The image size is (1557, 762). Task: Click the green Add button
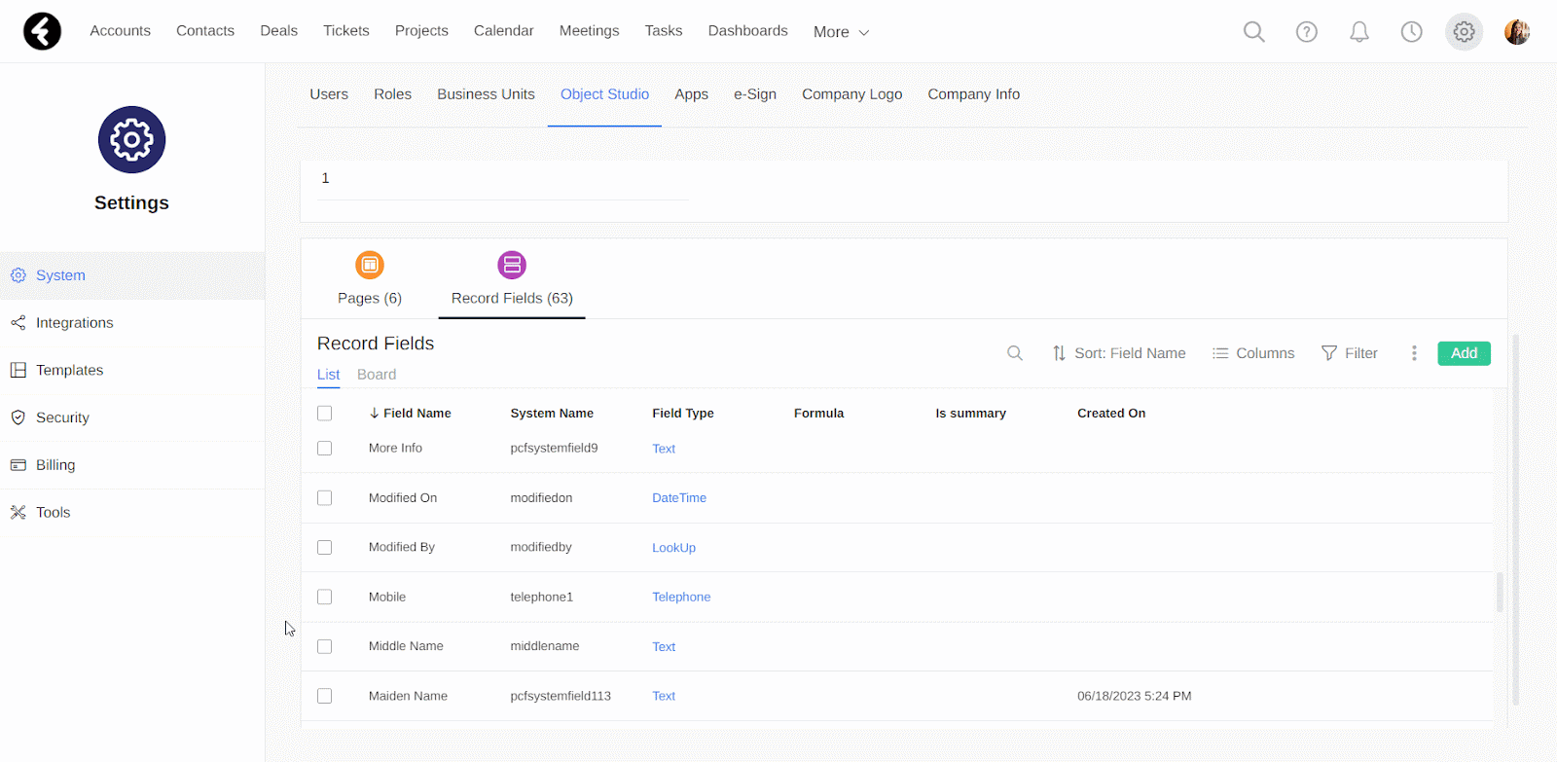(x=1464, y=353)
